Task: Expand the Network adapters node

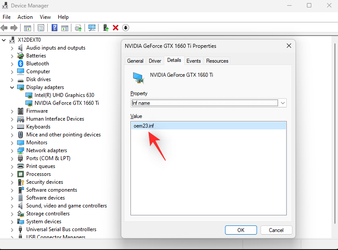Action: point(12,150)
